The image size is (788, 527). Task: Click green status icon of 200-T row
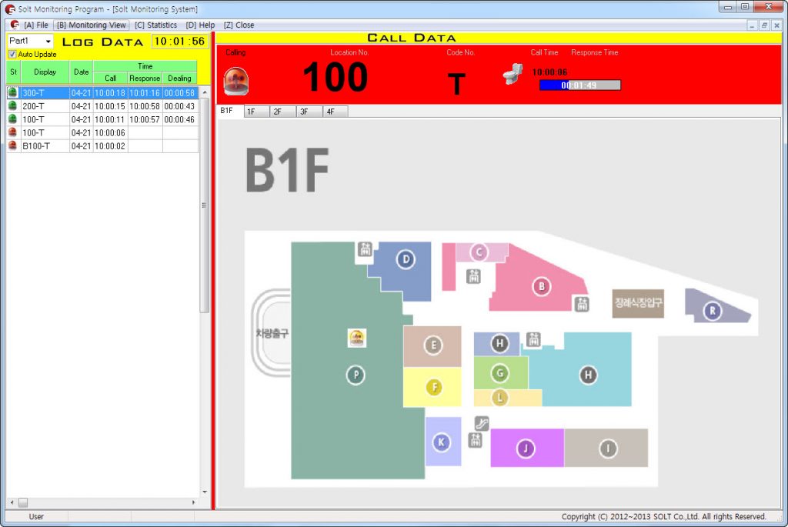[x=12, y=106]
